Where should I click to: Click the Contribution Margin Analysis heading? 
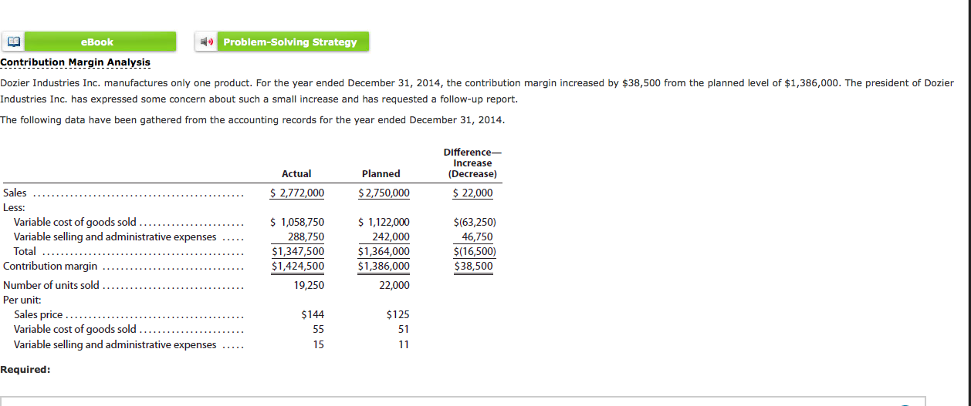76,62
